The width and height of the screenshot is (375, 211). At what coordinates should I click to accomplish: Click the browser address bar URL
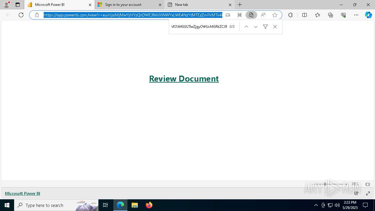pyautogui.click(x=133, y=15)
